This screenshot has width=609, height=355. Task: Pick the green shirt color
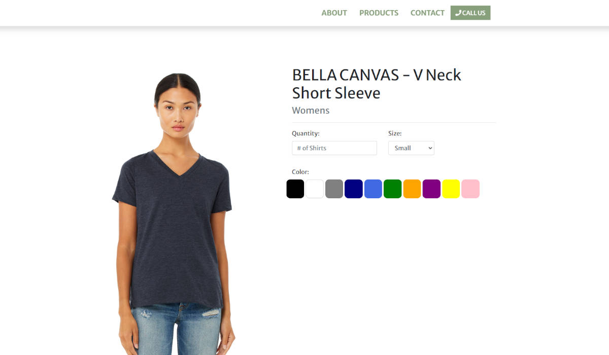pyautogui.click(x=392, y=189)
